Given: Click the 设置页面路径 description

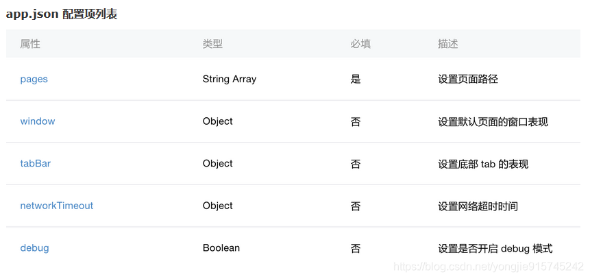Looking at the screenshot, I should point(468,79).
